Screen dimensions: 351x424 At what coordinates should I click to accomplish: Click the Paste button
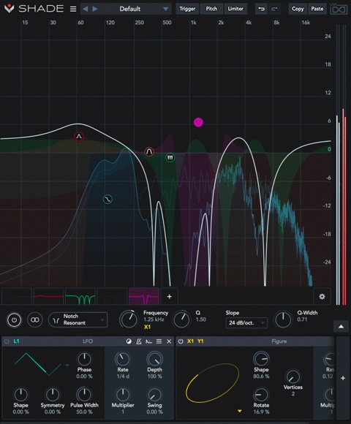pos(317,9)
